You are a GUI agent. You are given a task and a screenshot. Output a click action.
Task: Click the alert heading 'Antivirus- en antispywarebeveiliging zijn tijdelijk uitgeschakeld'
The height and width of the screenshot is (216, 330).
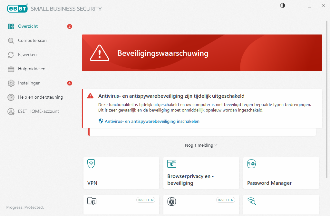171,96
